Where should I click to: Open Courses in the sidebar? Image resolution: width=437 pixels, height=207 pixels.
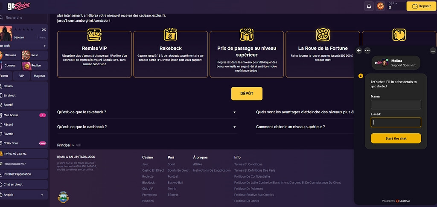point(10,66)
